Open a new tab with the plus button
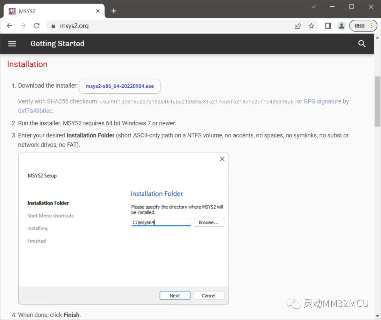This screenshot has width=381, height=320. click(x=114, y=11)
